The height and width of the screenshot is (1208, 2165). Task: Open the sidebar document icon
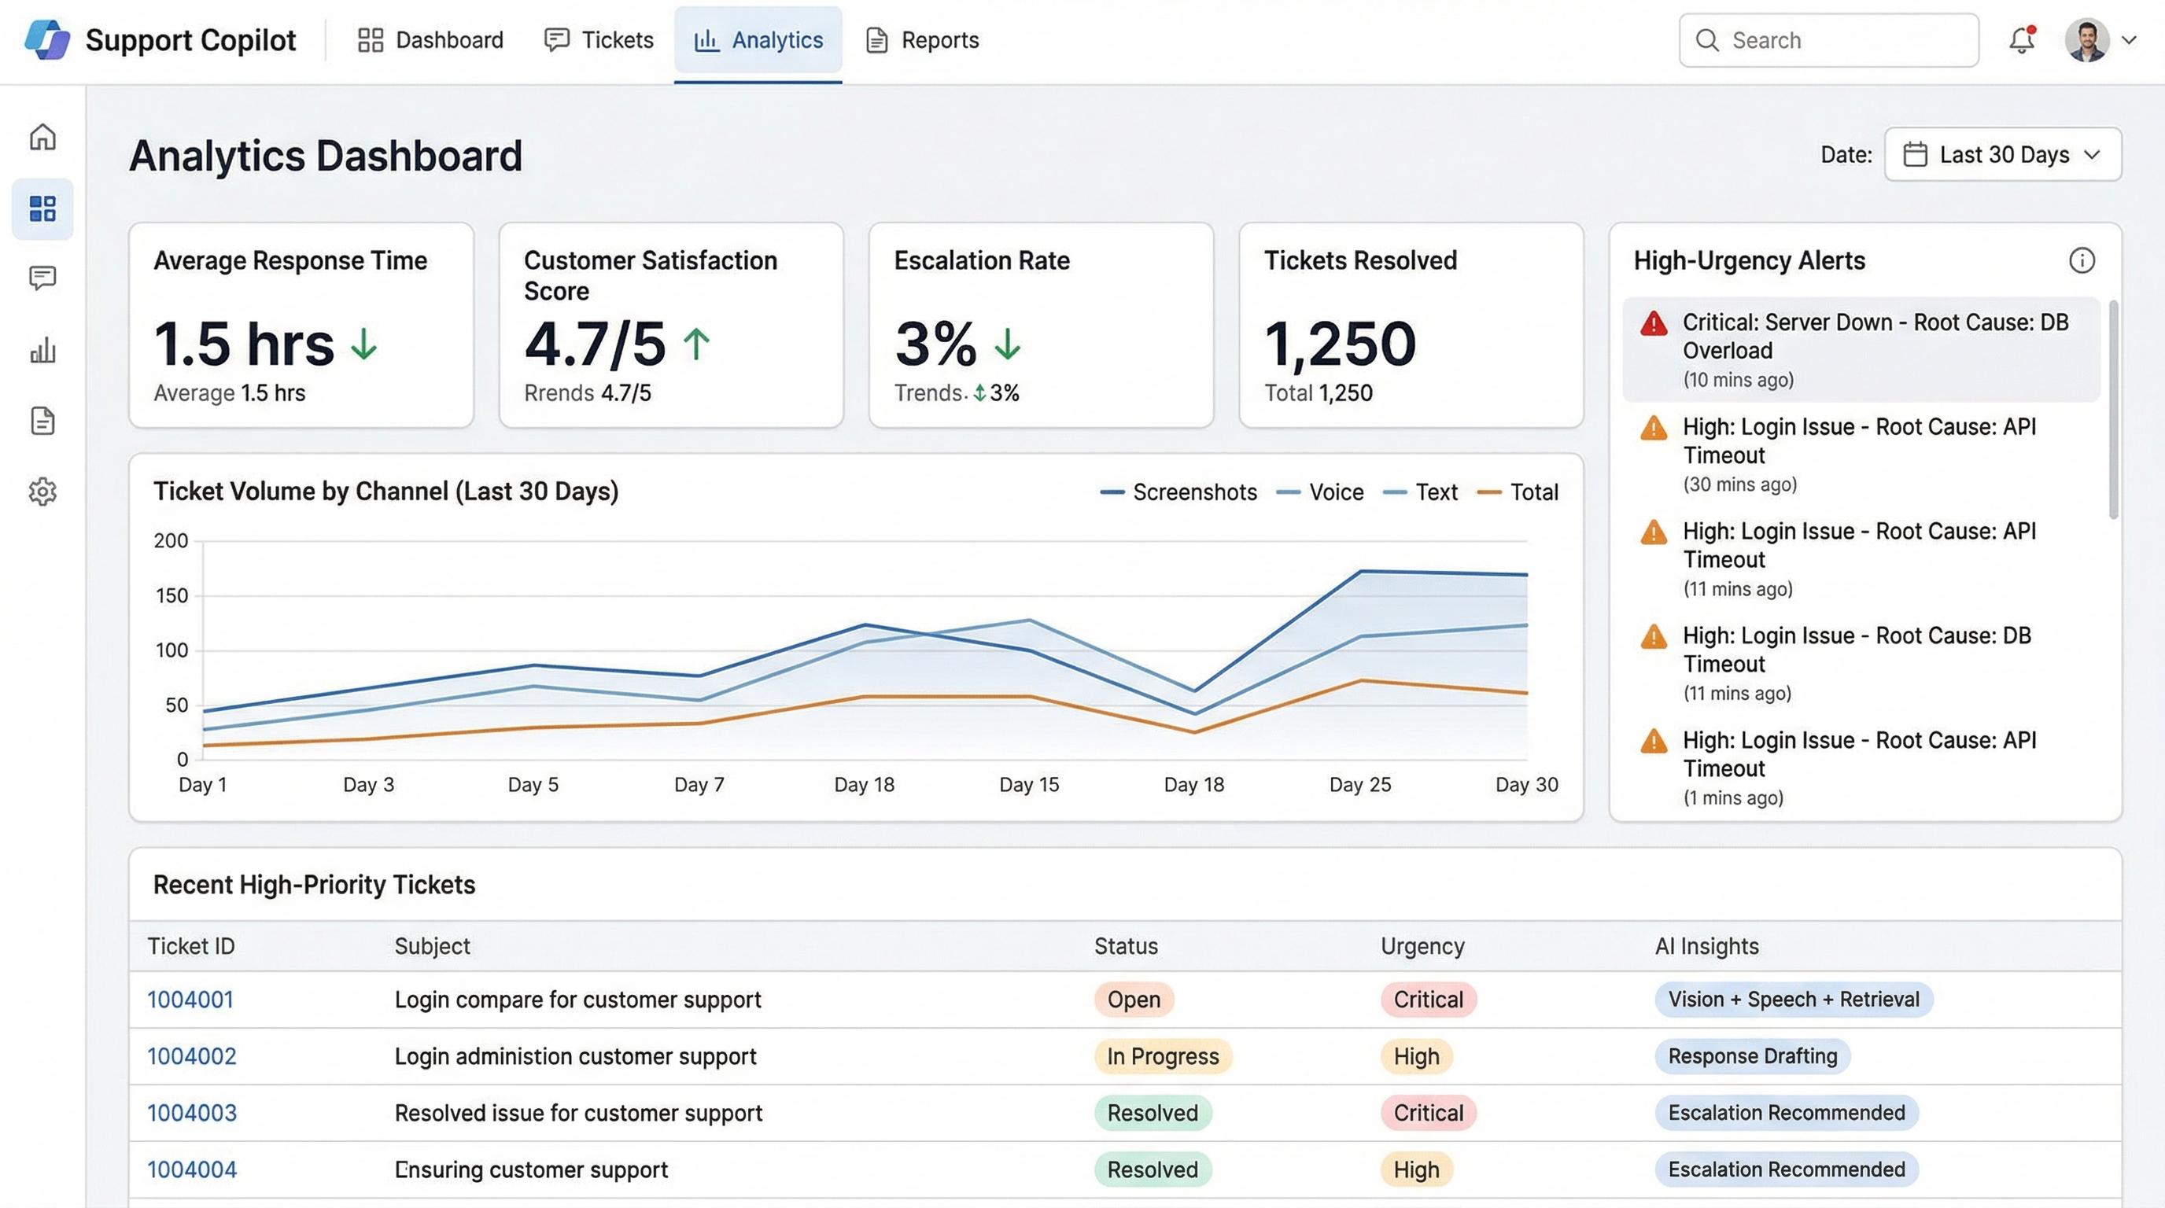[x=42, y=420]
